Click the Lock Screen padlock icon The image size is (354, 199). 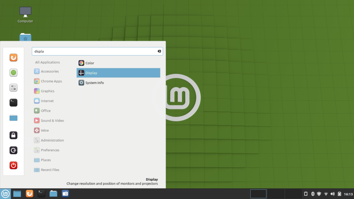pos(13,135)
